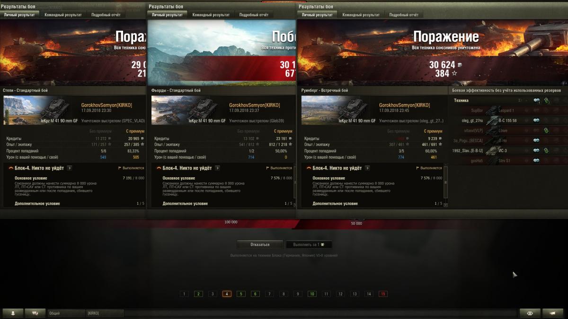Click GorokhovSemyon[KIRKO] name in Рунберг window
This screenshot has width=568, height=319.
(x=405, y=105)
